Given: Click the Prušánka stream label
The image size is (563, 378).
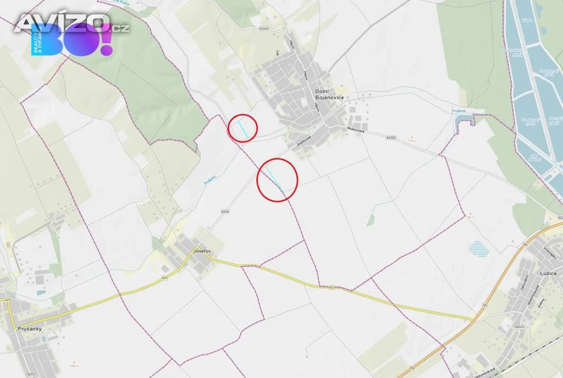Looking at the screenshot, I should click(209, 180).
